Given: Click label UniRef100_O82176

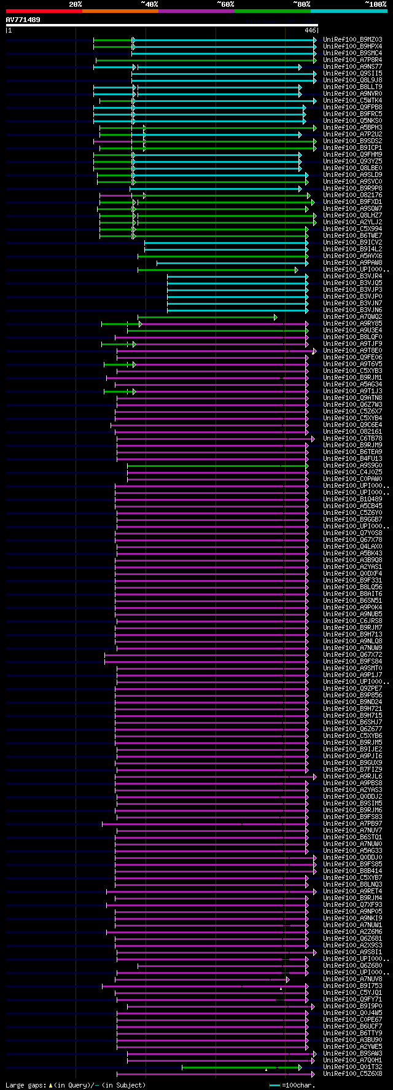Looking at the screenshot, I should [352, 195].
